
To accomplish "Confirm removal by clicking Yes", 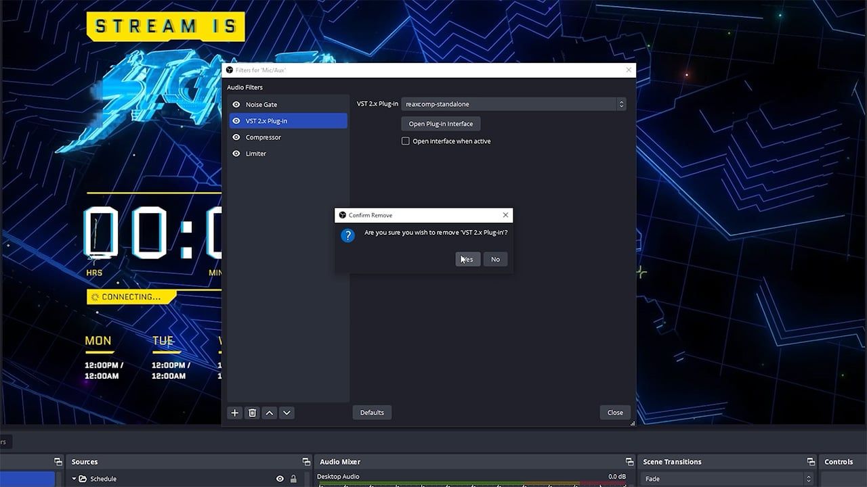I will coord(467,259).
